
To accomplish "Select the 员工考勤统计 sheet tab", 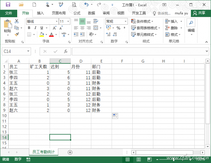I will tap(44, 152).
